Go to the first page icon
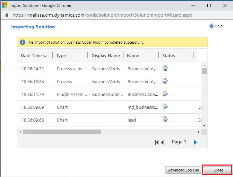The width and height of the screenshot is (233, 177). click(157, 142)
